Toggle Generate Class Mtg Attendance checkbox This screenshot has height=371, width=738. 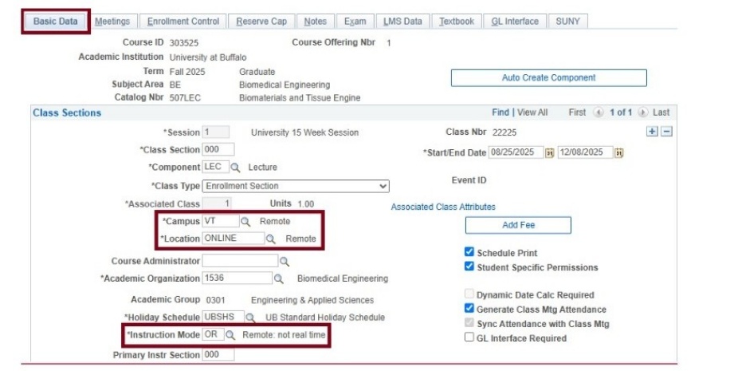click(x=469, y=308)
